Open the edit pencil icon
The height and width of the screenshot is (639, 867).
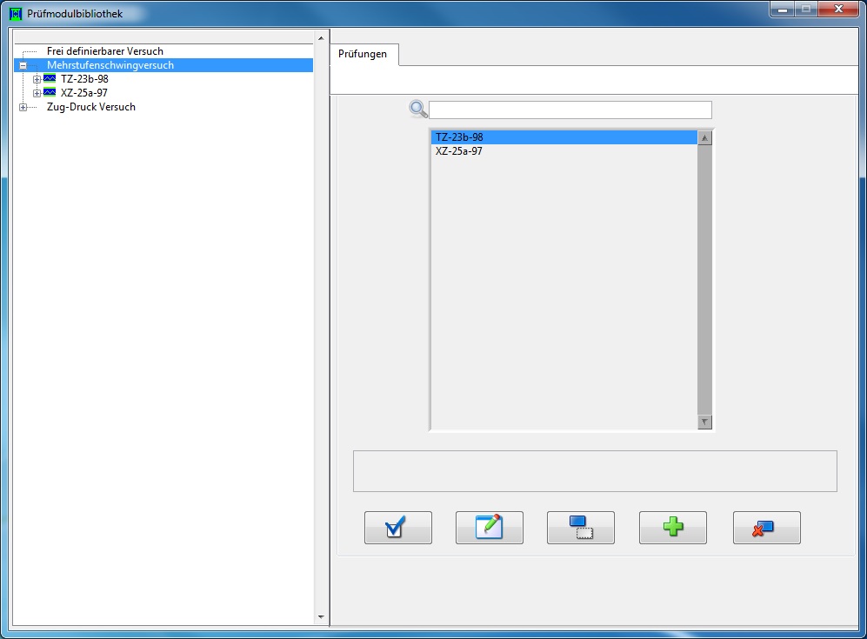tap(489, 527)
